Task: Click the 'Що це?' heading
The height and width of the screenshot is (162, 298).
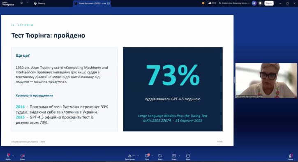Action: pos(23,56)
